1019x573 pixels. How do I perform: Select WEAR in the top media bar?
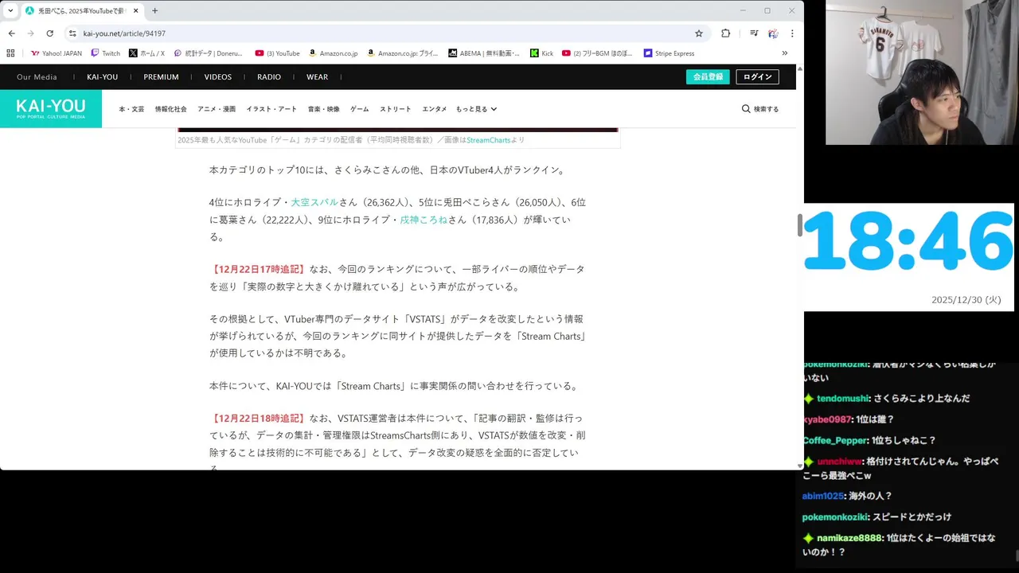tap(317, 77)
